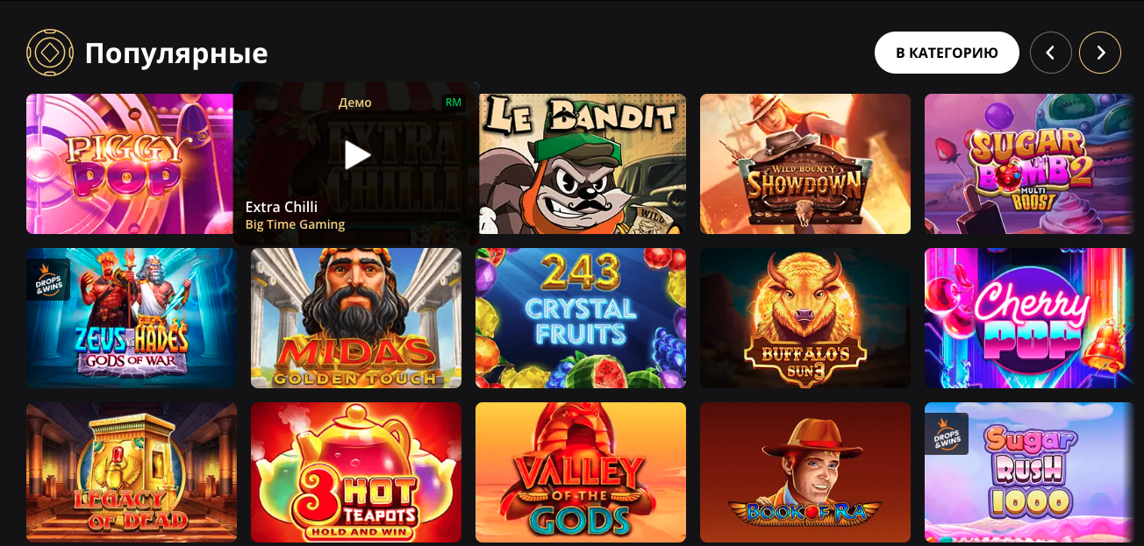Screen dimensions: 1144x546
Task: Launch the Legacy of Dead slot
Action: 132,472
